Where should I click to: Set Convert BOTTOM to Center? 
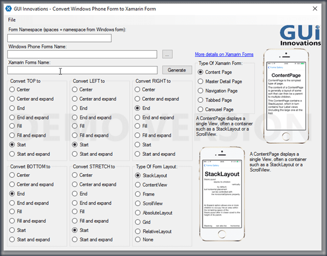point(19,175)
